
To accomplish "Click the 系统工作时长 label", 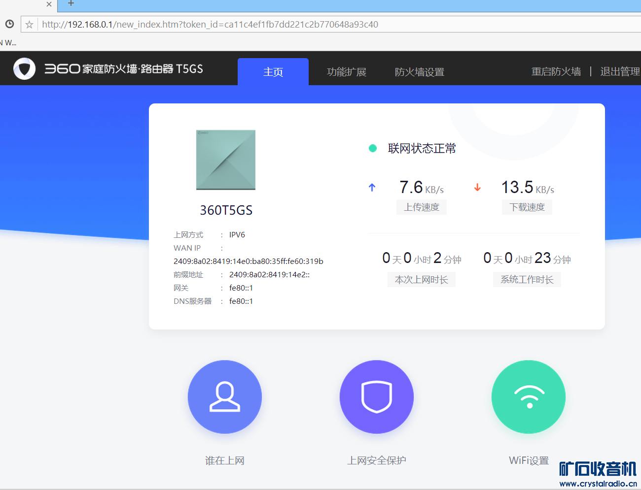I will pos(527,280).
